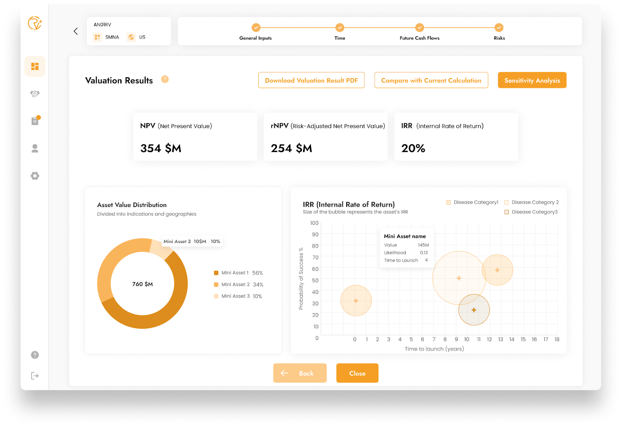Open the user profile icon in sidebar
621x426 pixels.
(35, 148)
